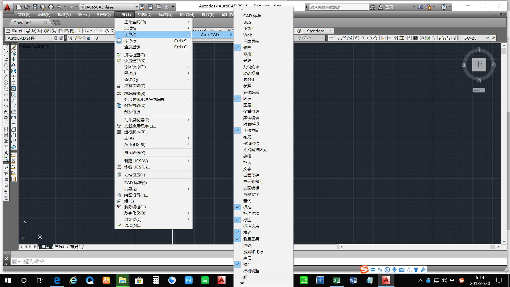This screenshot has height=287, width=510.
Task: Select the Array modify tool
Action: 14,71
